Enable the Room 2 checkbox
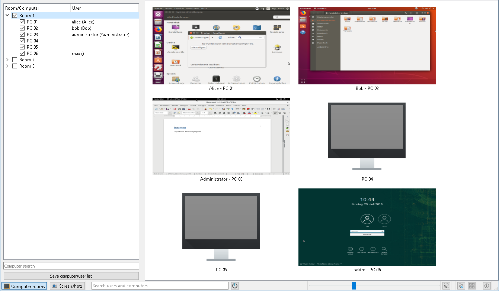 coord(15,59)
